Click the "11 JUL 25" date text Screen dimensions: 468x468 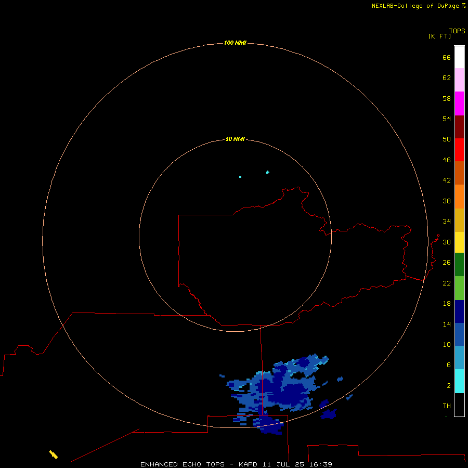coord(283,464)
